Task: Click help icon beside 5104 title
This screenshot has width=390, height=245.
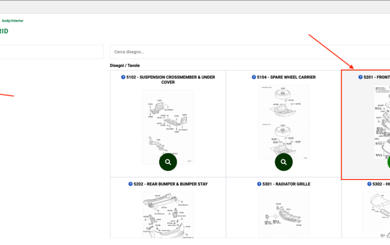Action: (x=253, y=77)
